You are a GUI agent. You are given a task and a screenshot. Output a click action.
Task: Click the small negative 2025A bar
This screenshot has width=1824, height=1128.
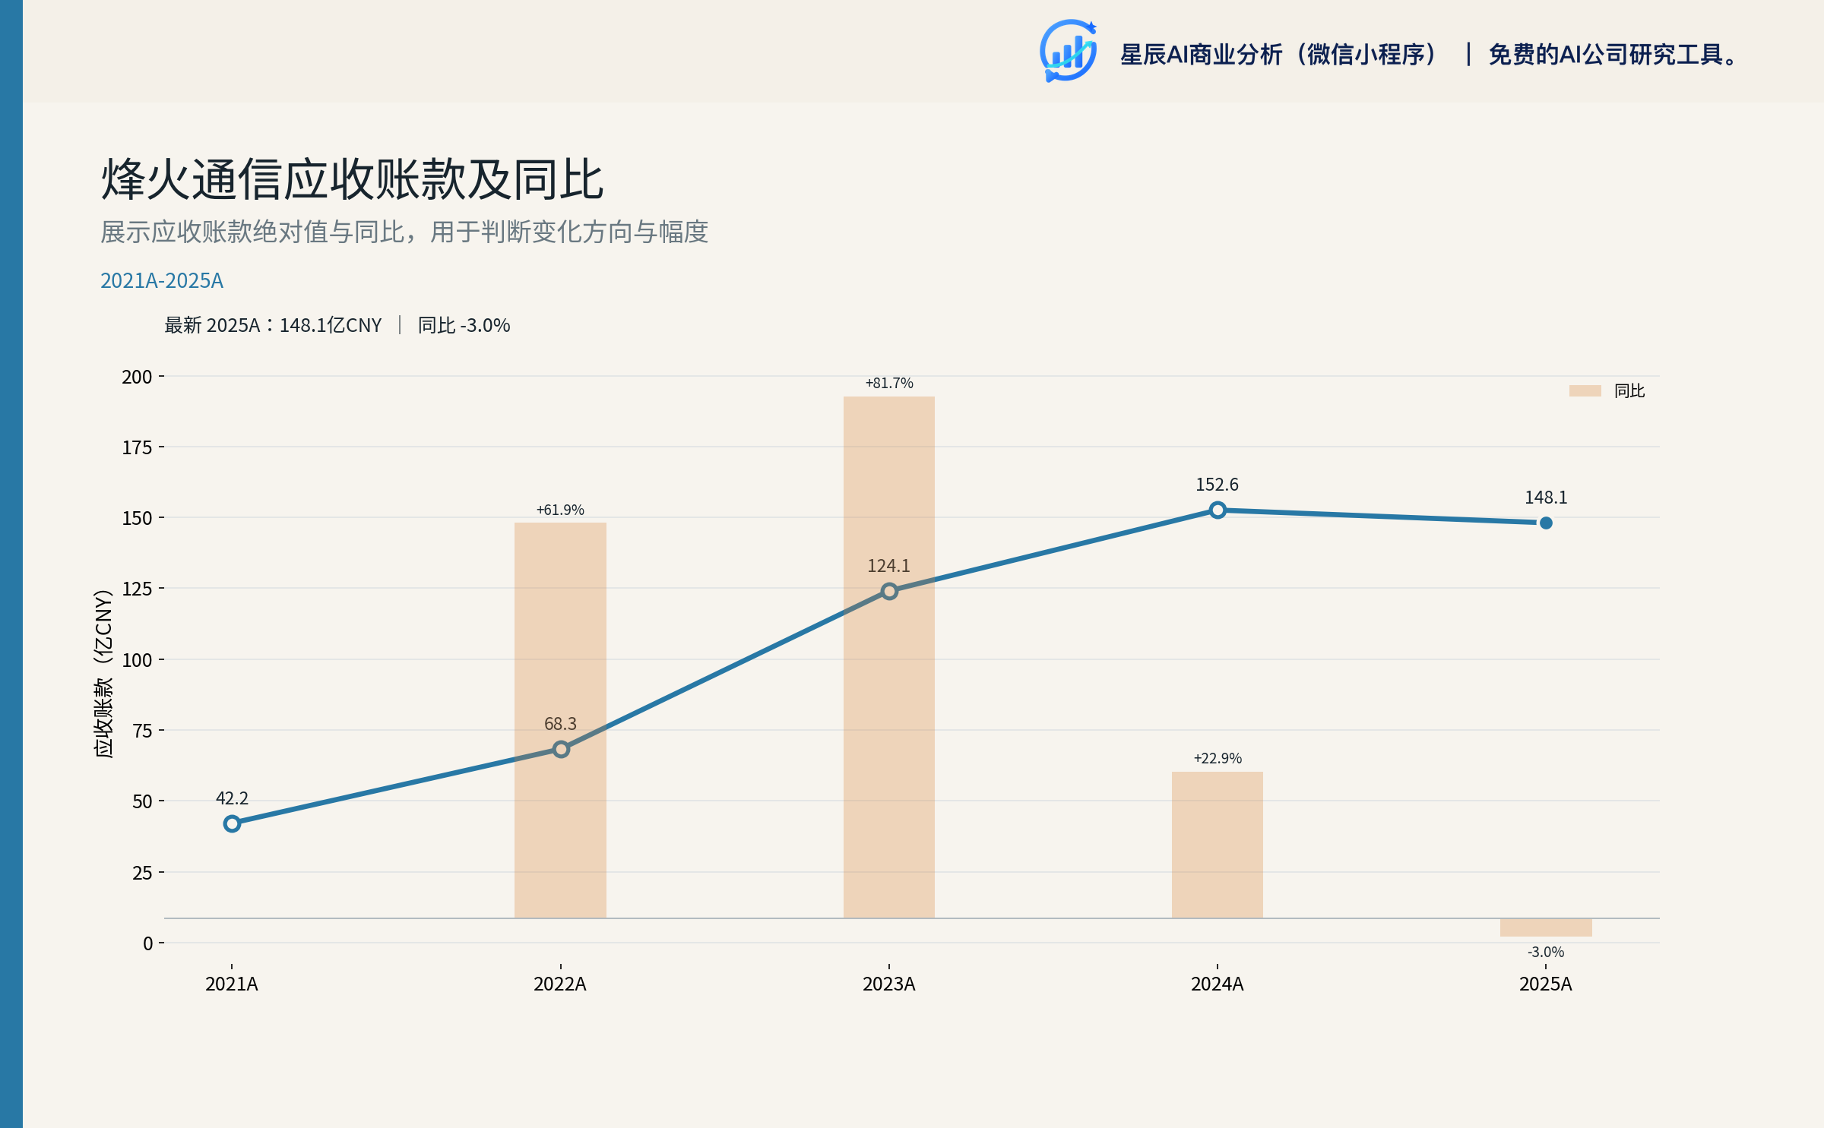(x=1546, y=927)
